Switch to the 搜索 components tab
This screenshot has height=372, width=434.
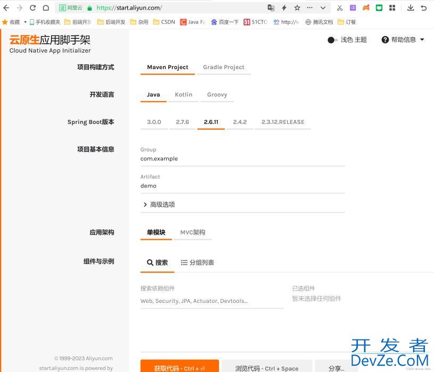157,263
